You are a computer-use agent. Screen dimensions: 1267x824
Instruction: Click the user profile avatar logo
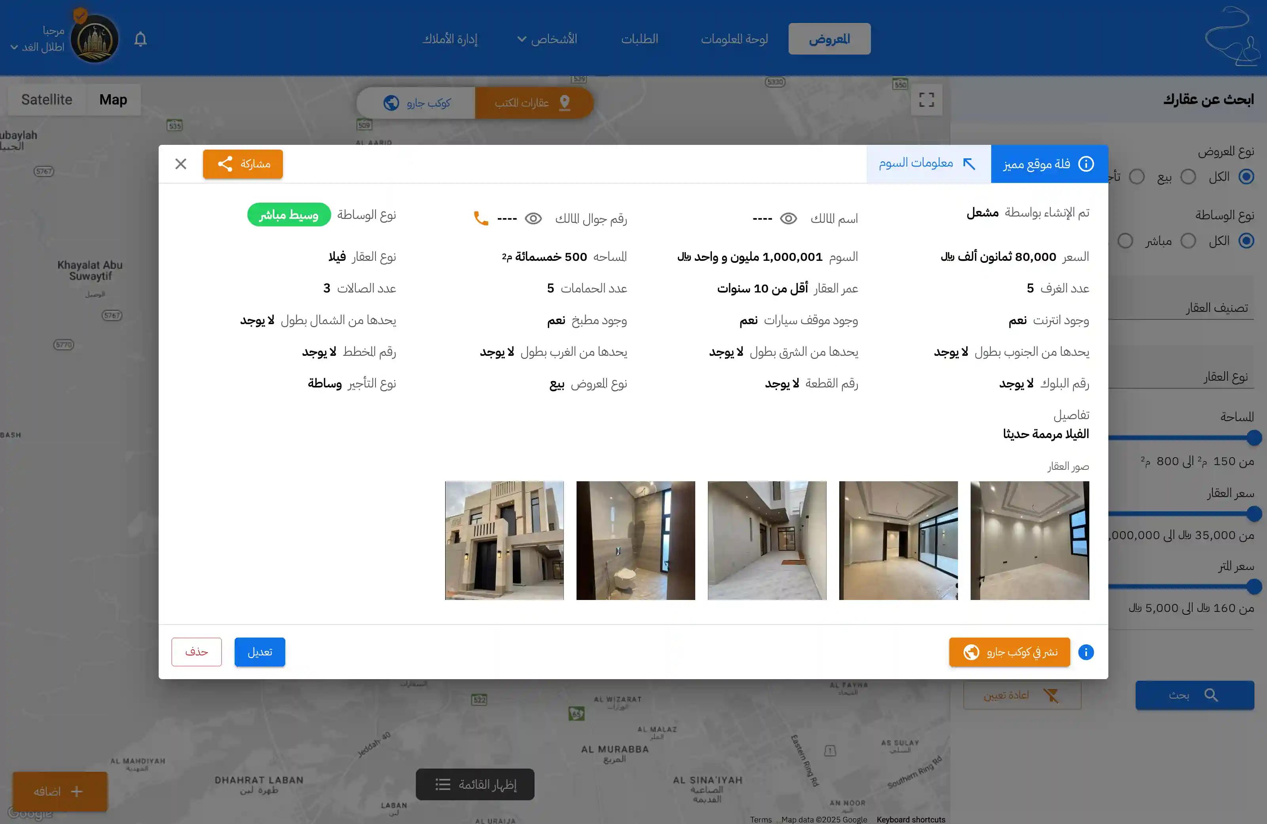(95, 40)
